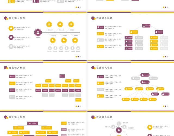Click title 在此输入标题 on orbit diagram slide
The width and height of the screenshot is (174, 136).
click(x=104, y=117)
